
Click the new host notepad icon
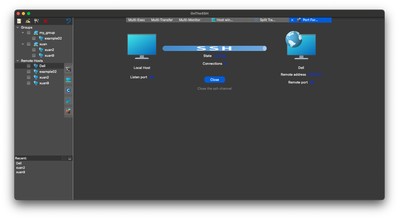(19, 21)
